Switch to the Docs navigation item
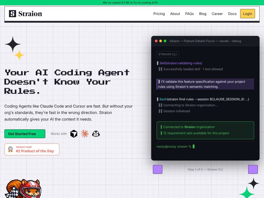Screen dimensions: 264x198 [232, 14]
